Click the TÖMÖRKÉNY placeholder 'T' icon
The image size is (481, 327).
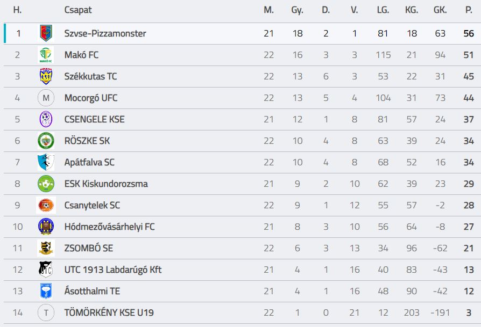[46, 313]
